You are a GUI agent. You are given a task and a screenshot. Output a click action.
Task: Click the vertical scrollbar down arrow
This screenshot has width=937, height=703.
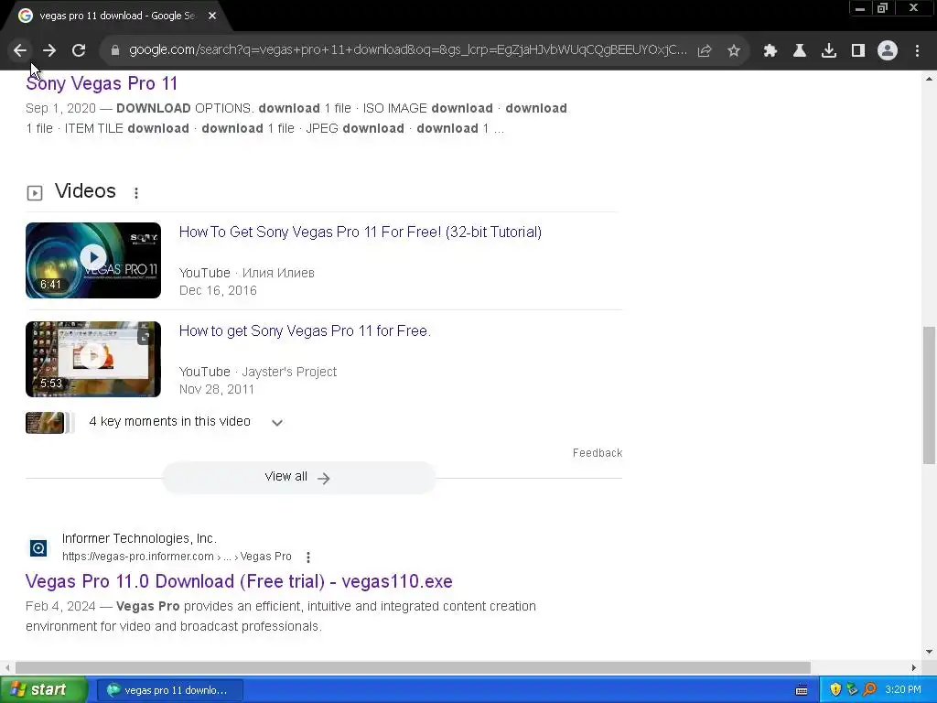click(x=929, y=652)
